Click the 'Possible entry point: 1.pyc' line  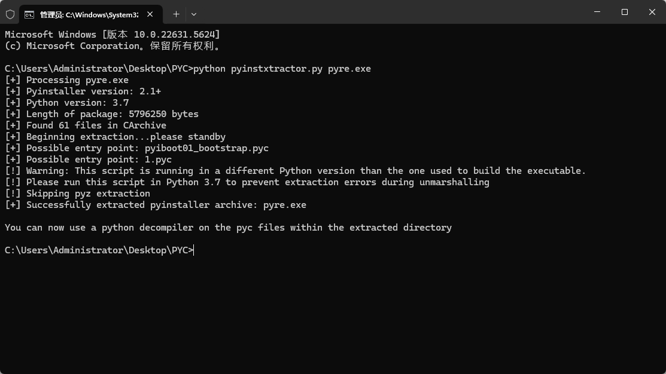pos(99,160)
